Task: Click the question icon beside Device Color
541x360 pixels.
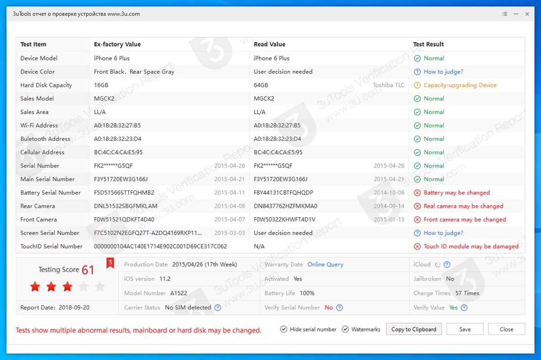Action: click(x=417, y=72)
